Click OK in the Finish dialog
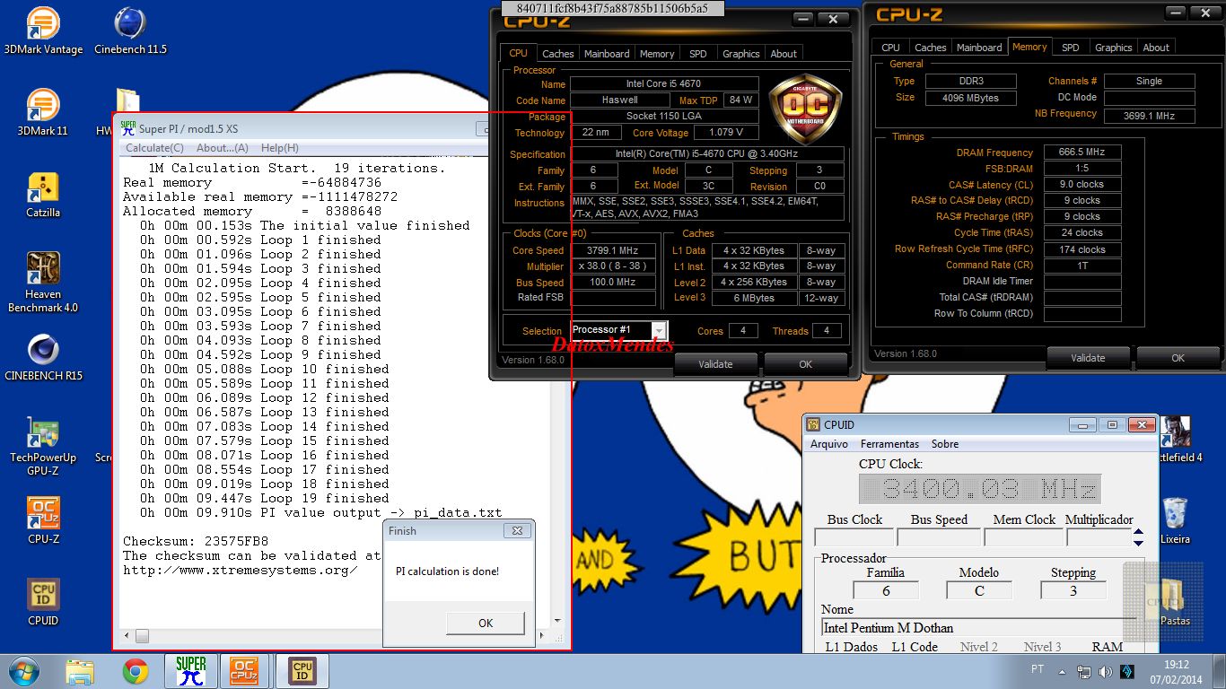1226x689 pixels. 486,623
